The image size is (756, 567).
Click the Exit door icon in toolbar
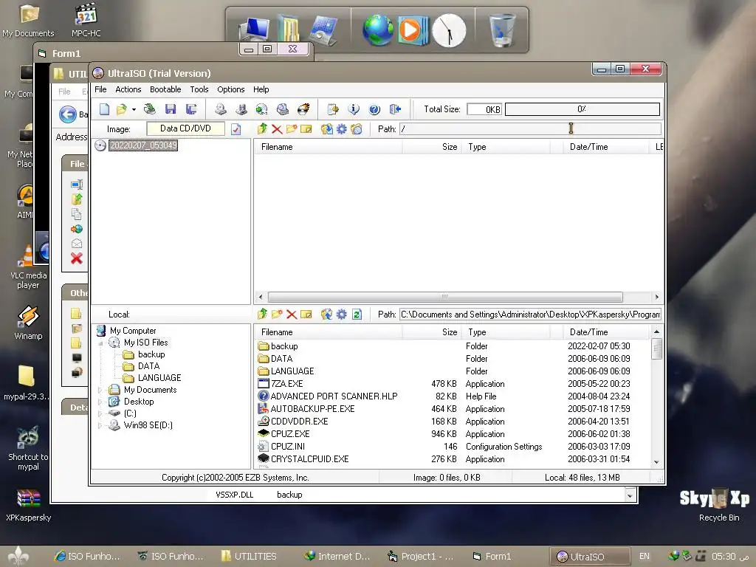click(x=396, y=109)
